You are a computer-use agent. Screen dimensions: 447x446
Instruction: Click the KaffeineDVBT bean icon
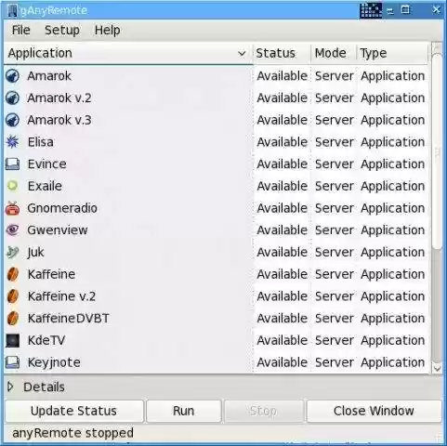pyautogui.click(x=13, y=318)
